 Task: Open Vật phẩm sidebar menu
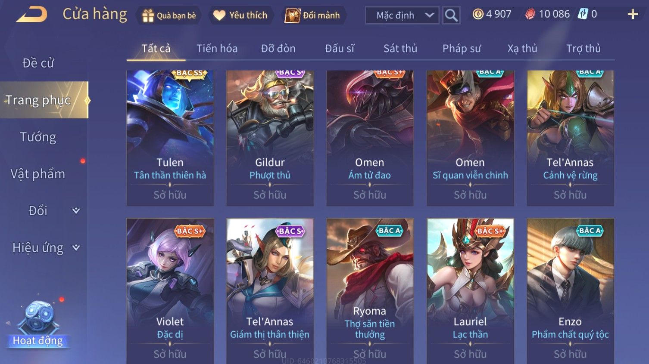tap(38, 174)
